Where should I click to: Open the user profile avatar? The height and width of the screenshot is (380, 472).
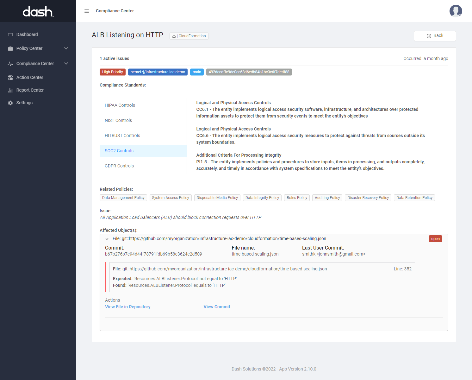click(456, 11)
